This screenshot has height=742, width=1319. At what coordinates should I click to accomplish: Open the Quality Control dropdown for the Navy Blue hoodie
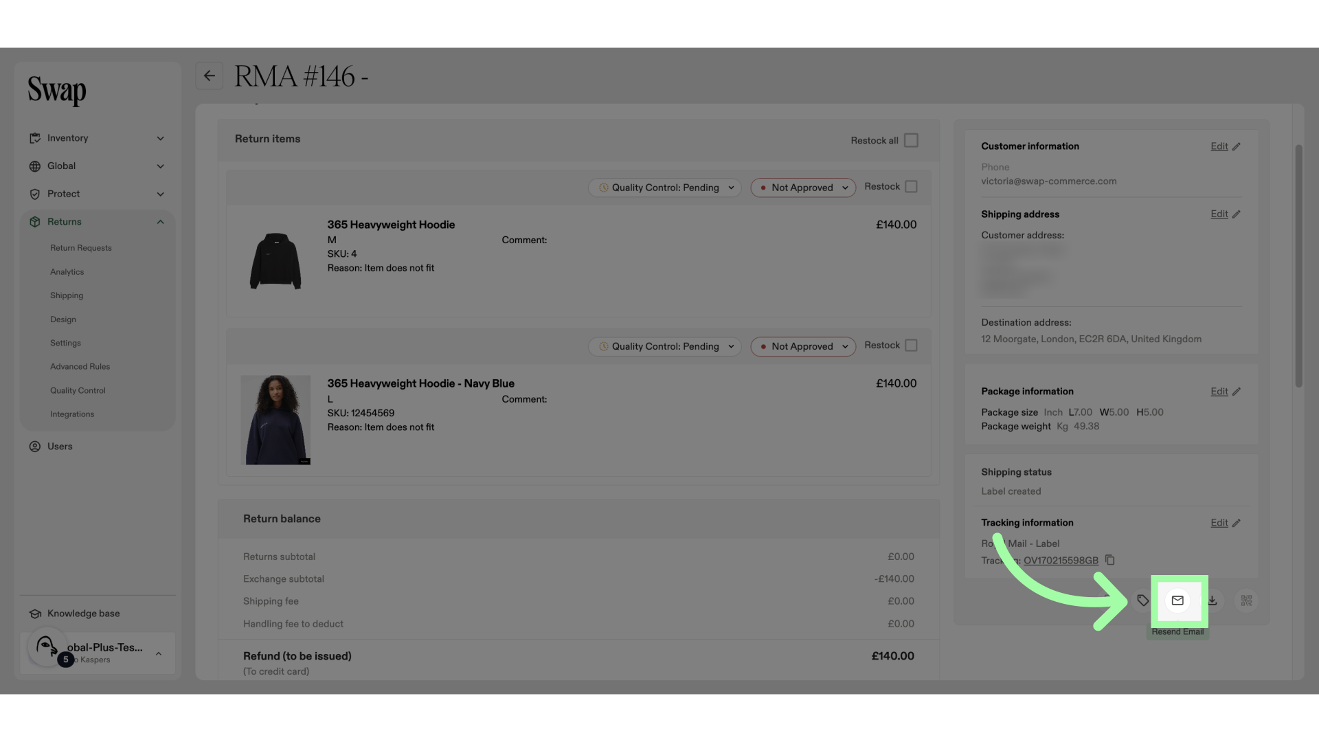(x=665, y=346)
